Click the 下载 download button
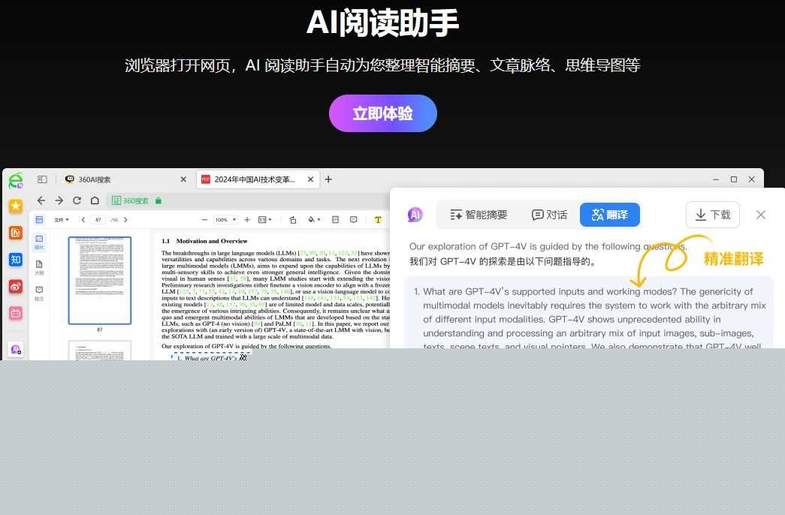785x515 pixels. (712, 215)
